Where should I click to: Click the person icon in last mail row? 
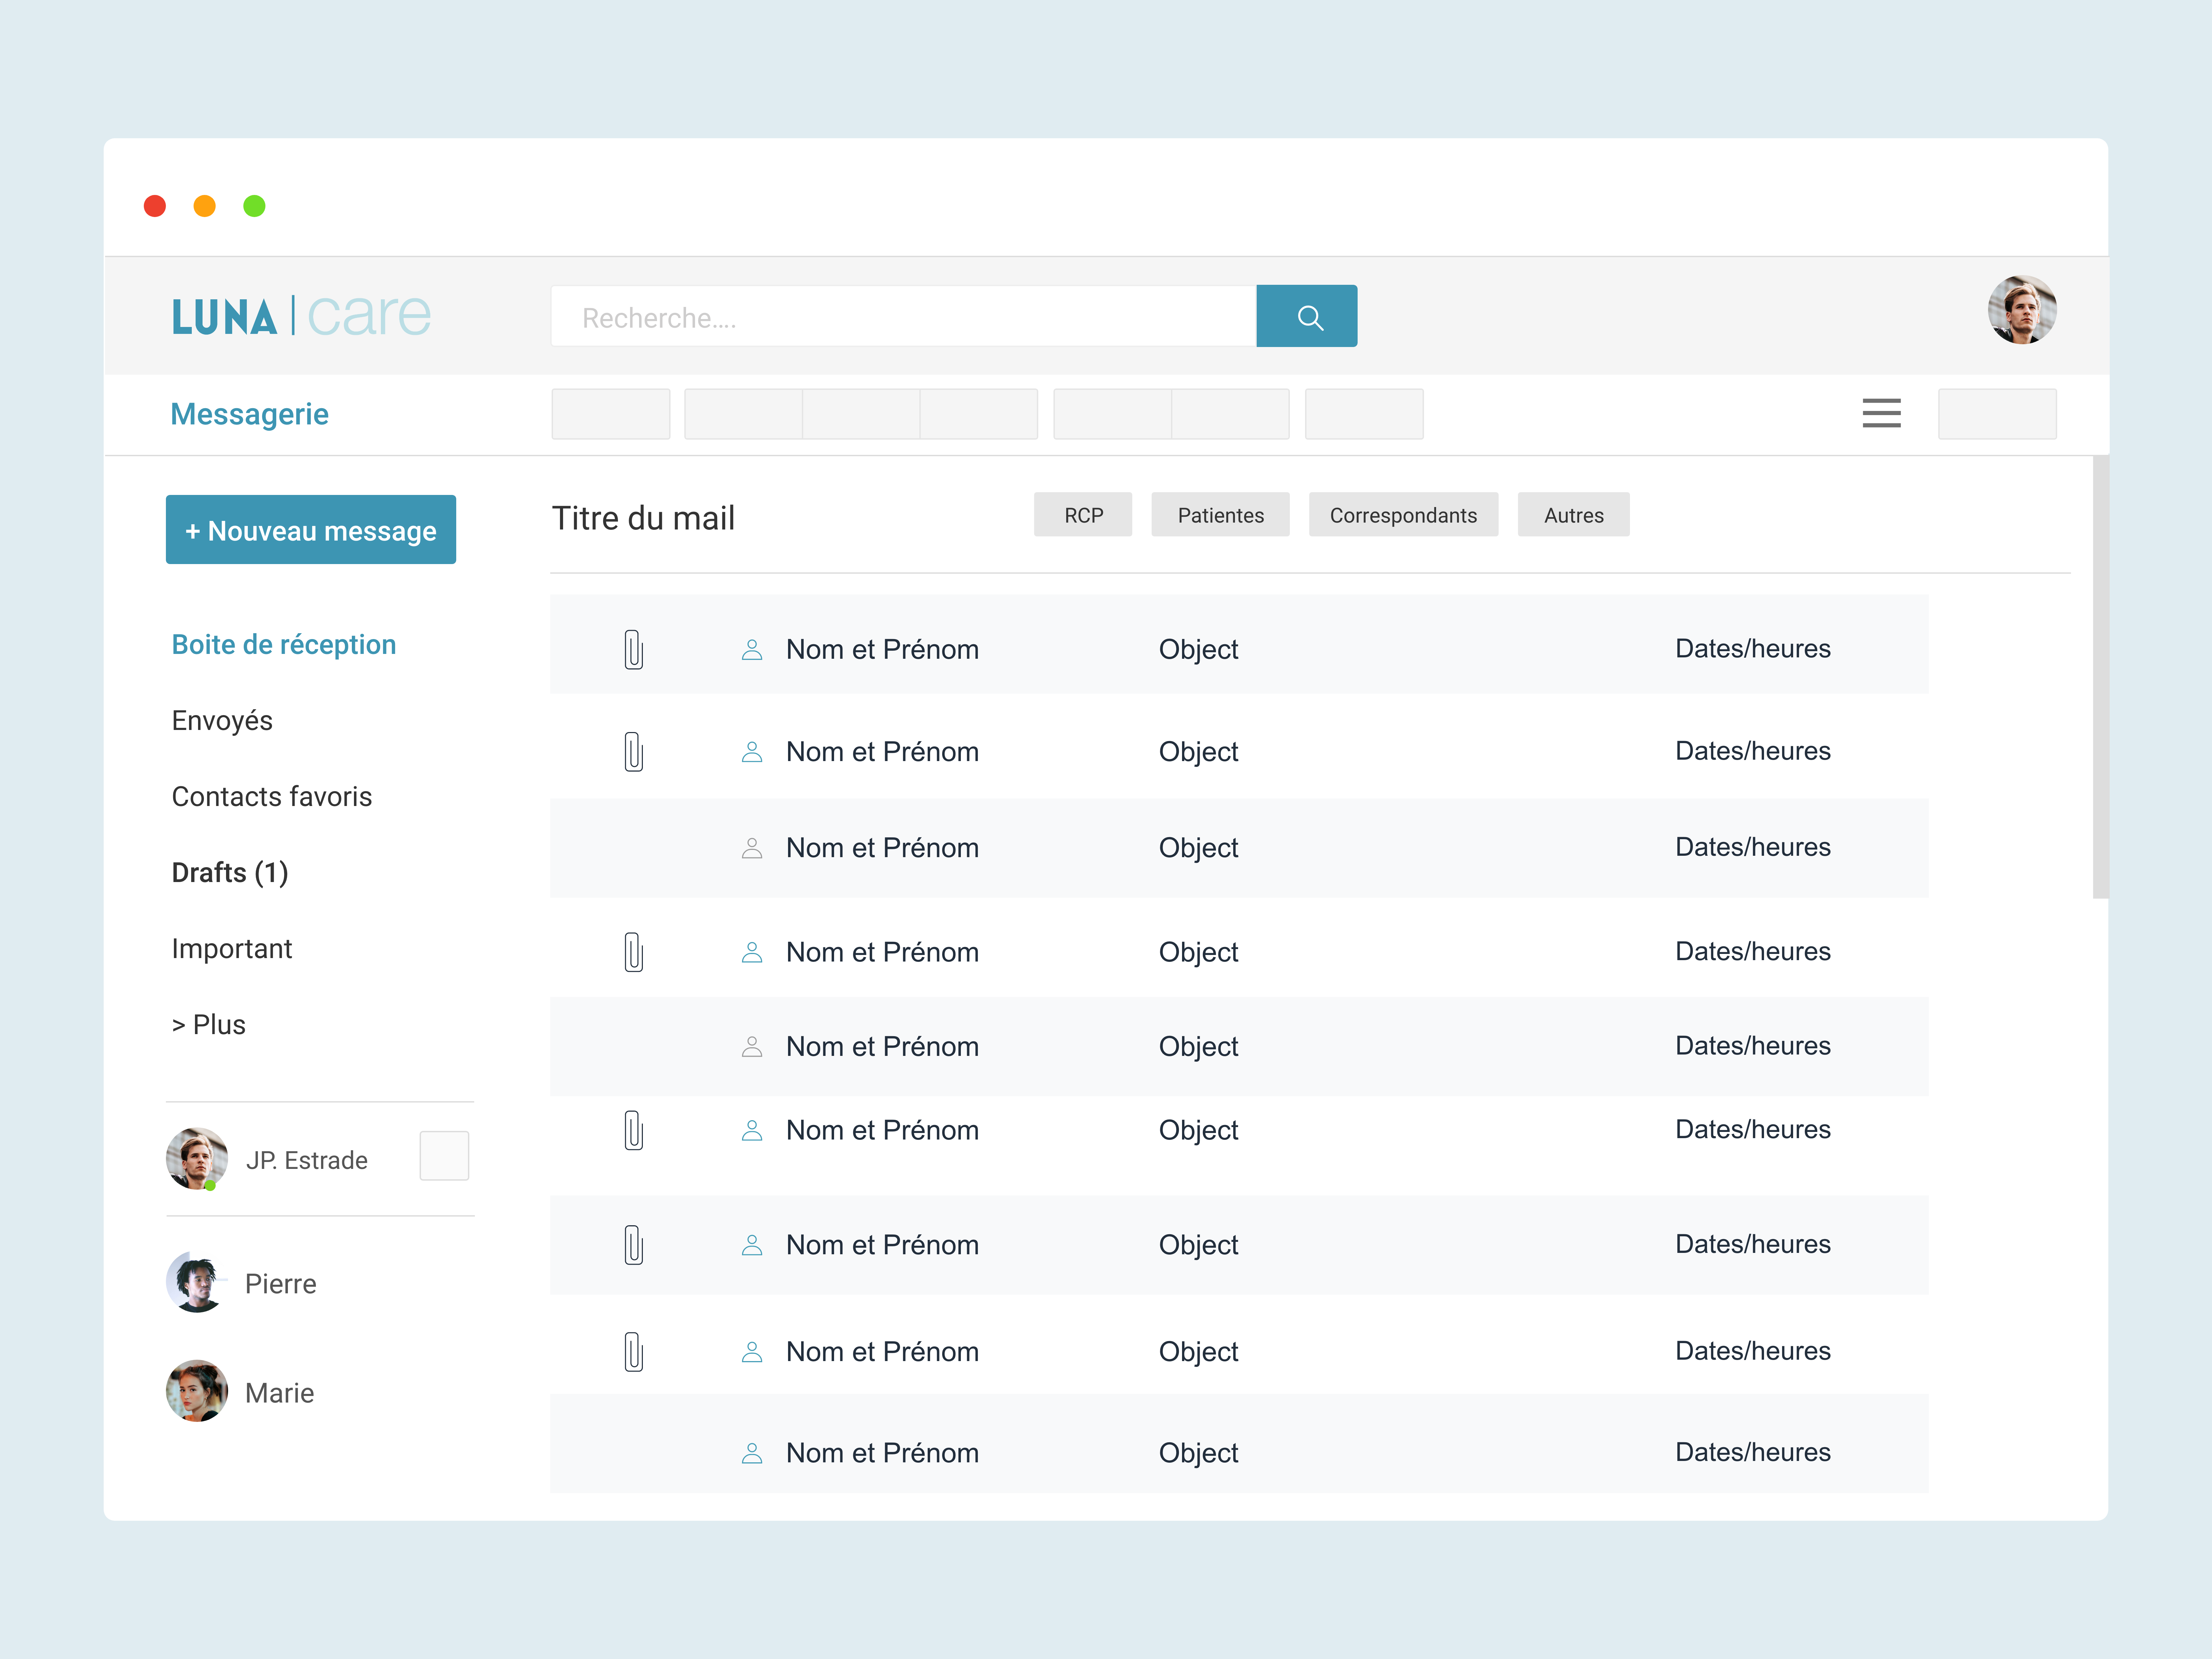[752, 1453]
